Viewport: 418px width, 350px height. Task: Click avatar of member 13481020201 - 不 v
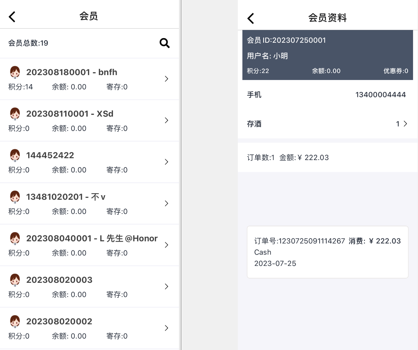point(15,197)
